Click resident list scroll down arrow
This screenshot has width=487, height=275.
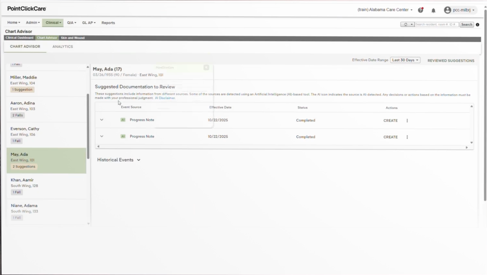click(89, 224)
